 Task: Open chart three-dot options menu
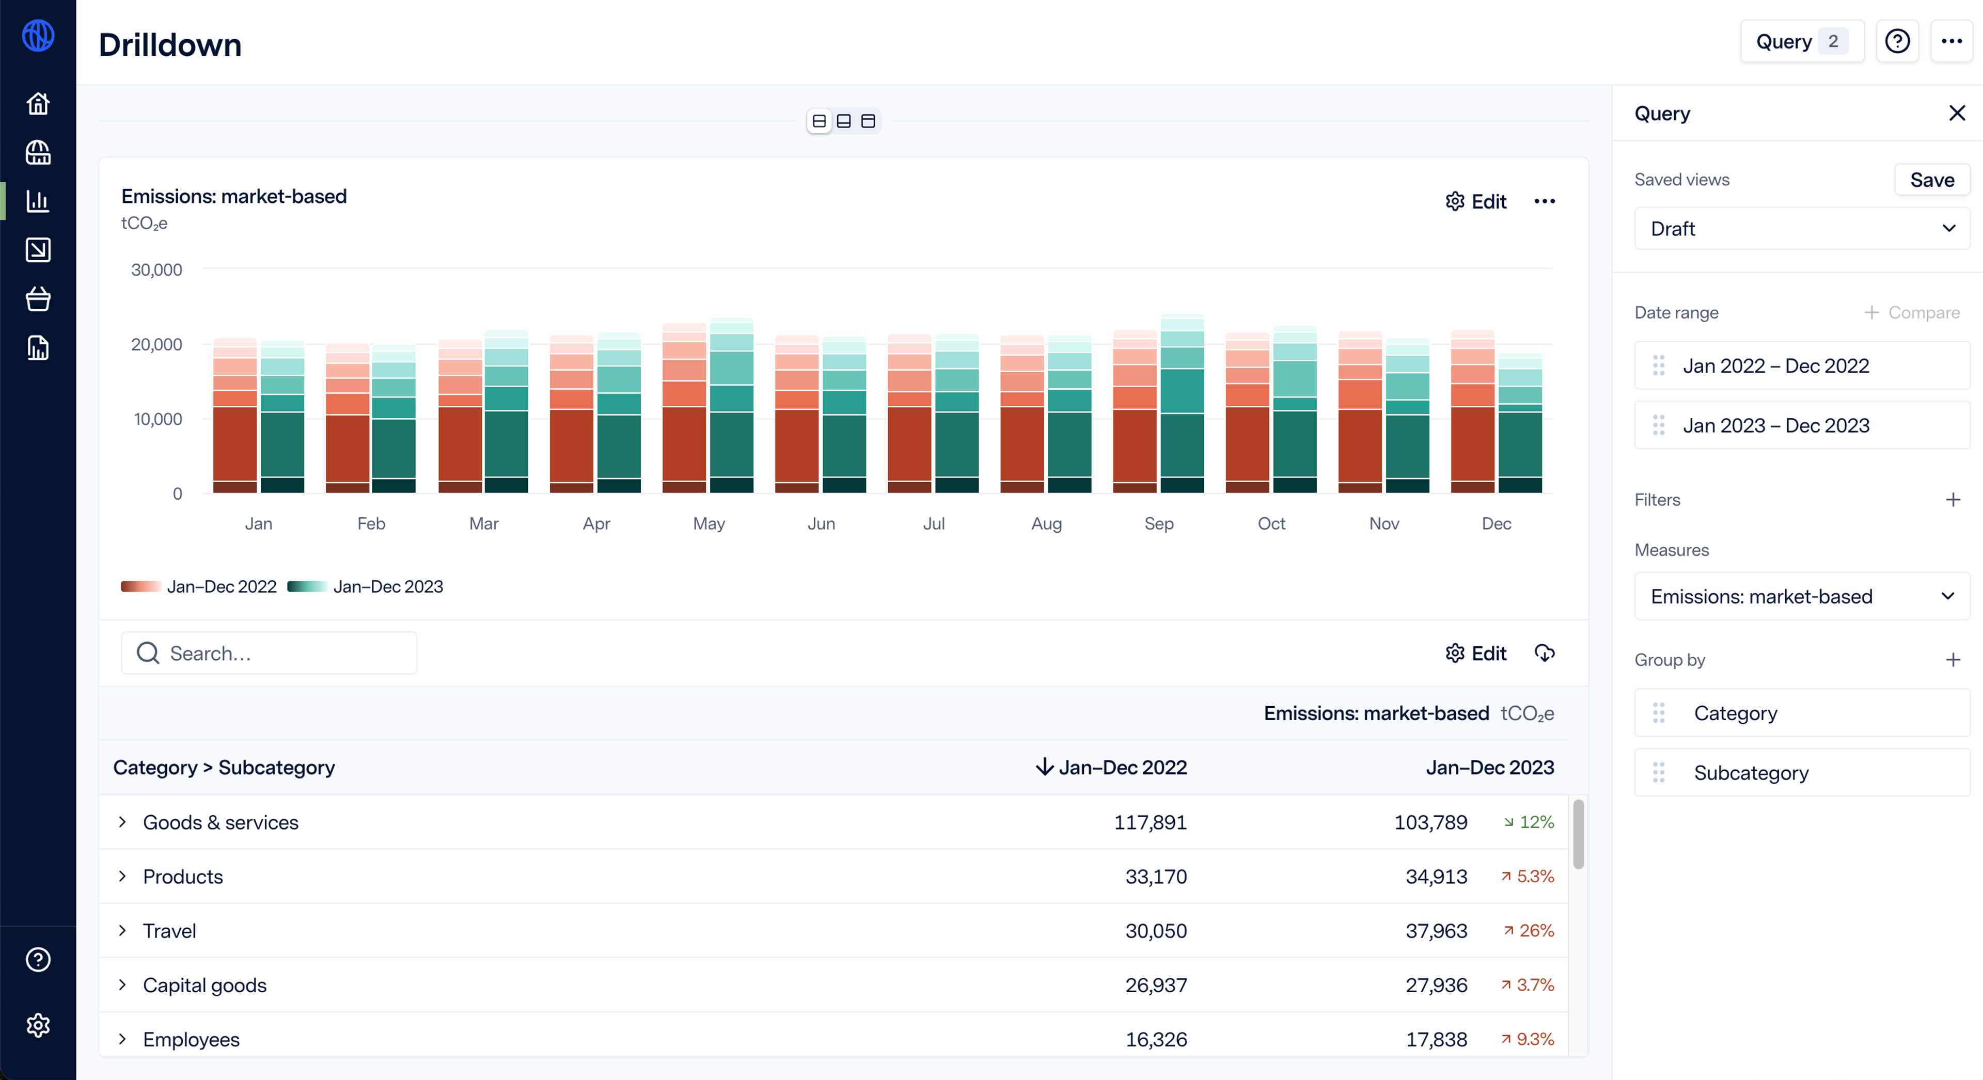click(x=1544, y=202)
